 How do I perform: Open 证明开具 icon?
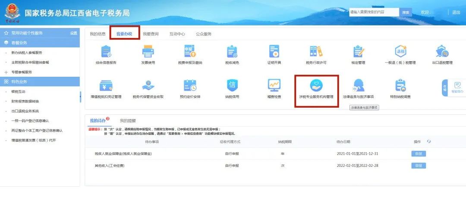(x=274, y=51)
